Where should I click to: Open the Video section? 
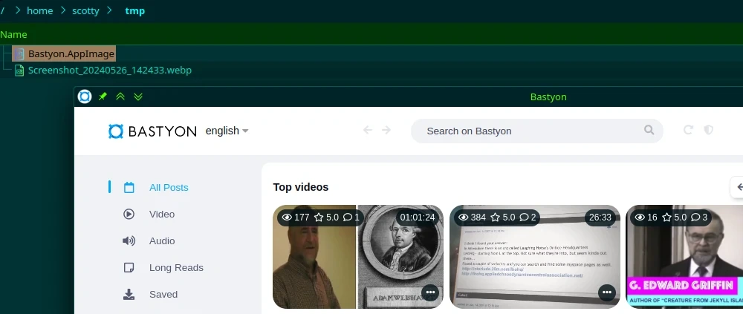[161, 214]
